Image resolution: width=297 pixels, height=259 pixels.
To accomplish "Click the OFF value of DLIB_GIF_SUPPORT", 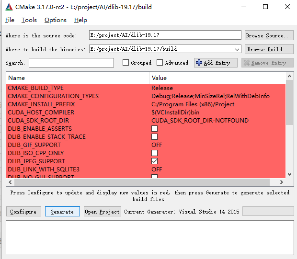I will click(x=157, y=145).
